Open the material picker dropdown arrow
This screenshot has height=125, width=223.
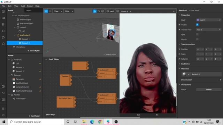tap(189, 74)
